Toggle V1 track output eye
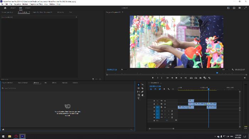Image resolution: width=249 pixels, height=139 pixels. tap(165, 107)
